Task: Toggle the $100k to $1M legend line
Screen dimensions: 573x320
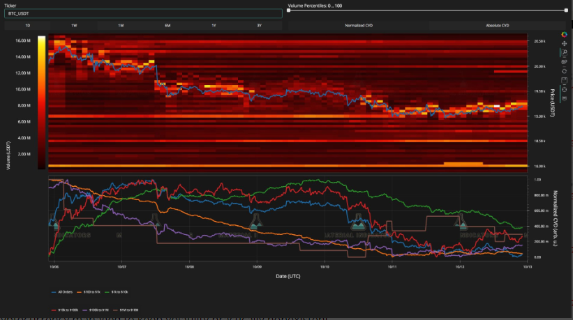Action: [96, 310]
